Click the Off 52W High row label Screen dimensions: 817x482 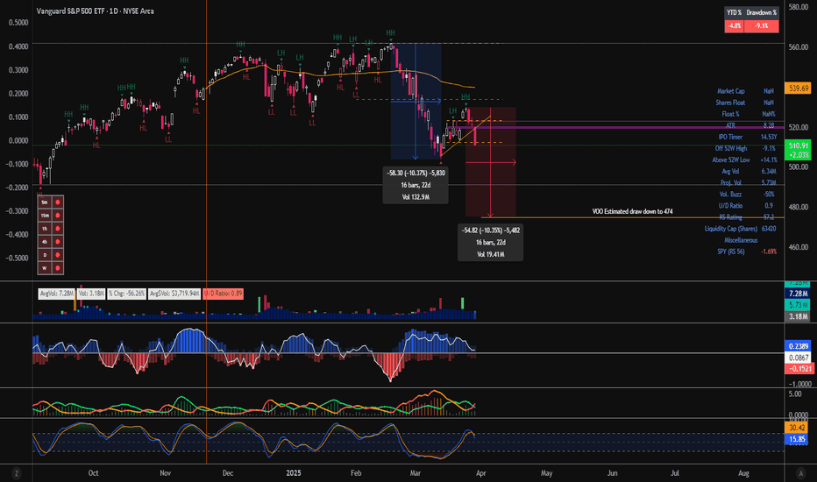point(730,148)
